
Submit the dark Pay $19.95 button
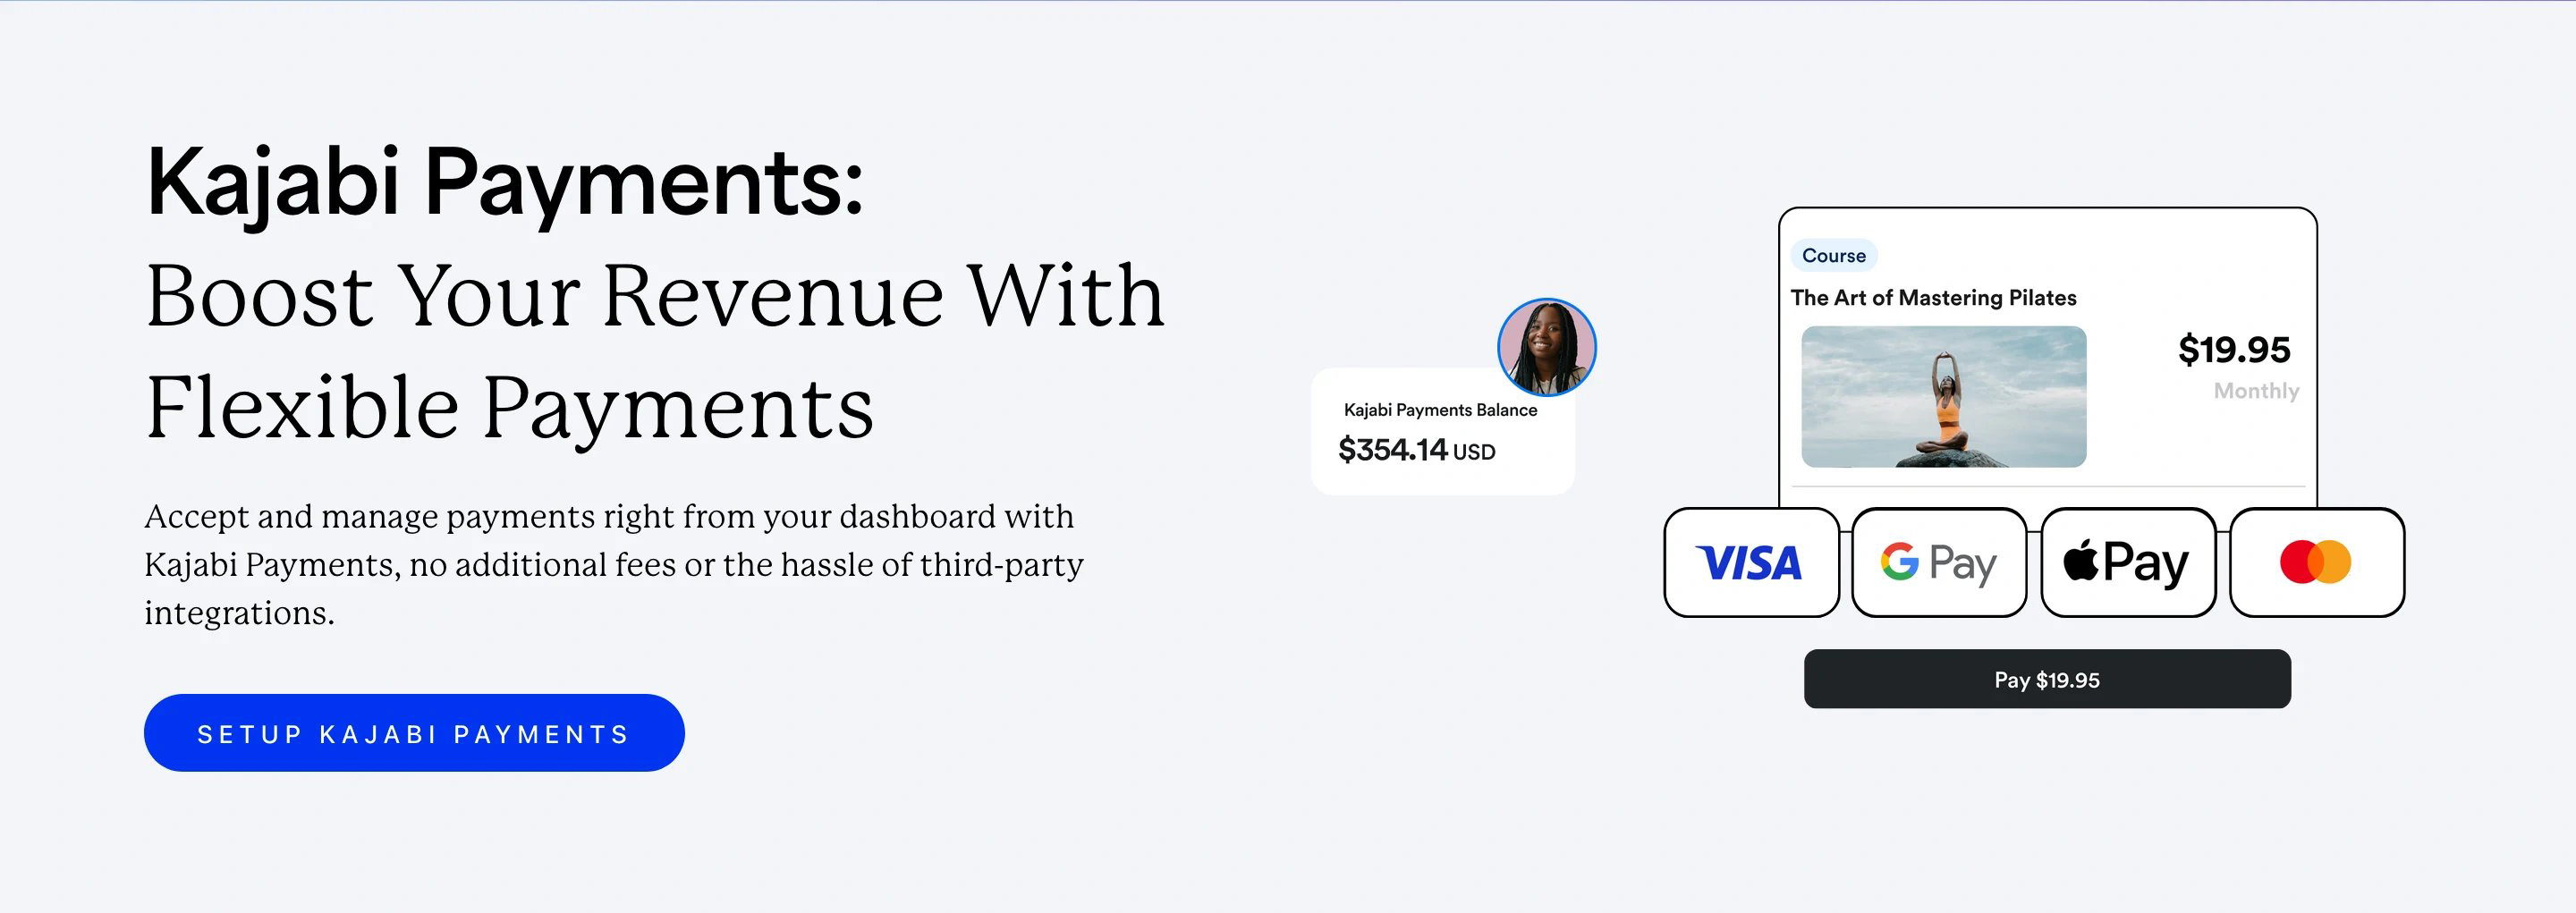click(2047, 679)
